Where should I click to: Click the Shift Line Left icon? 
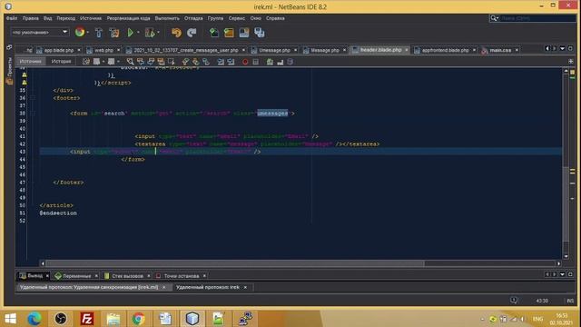click(221, 62)
